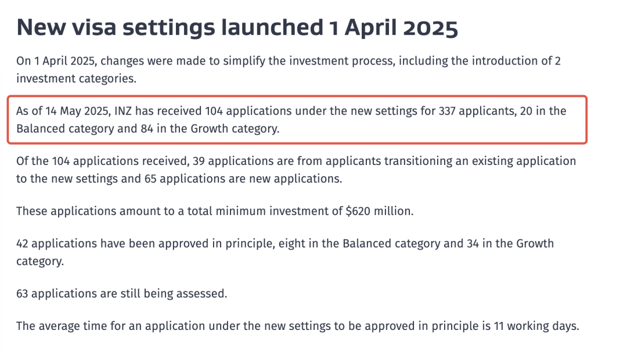Click the text '39 applications are from applicants'
This screenshot has width=627, height=352.
coord(287,161)
